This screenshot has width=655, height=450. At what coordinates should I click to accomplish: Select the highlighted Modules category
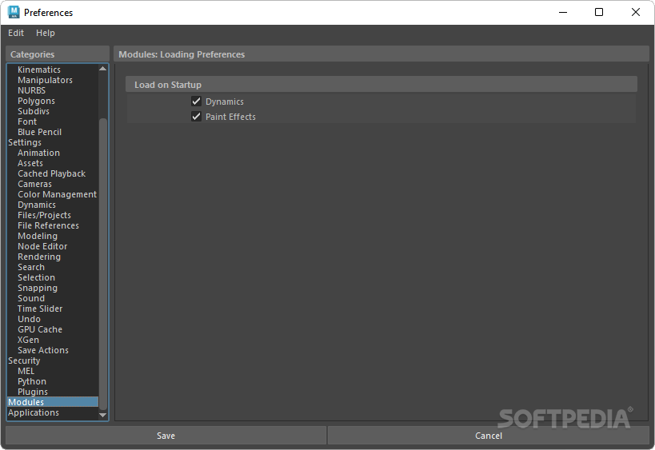pos(53,402)
